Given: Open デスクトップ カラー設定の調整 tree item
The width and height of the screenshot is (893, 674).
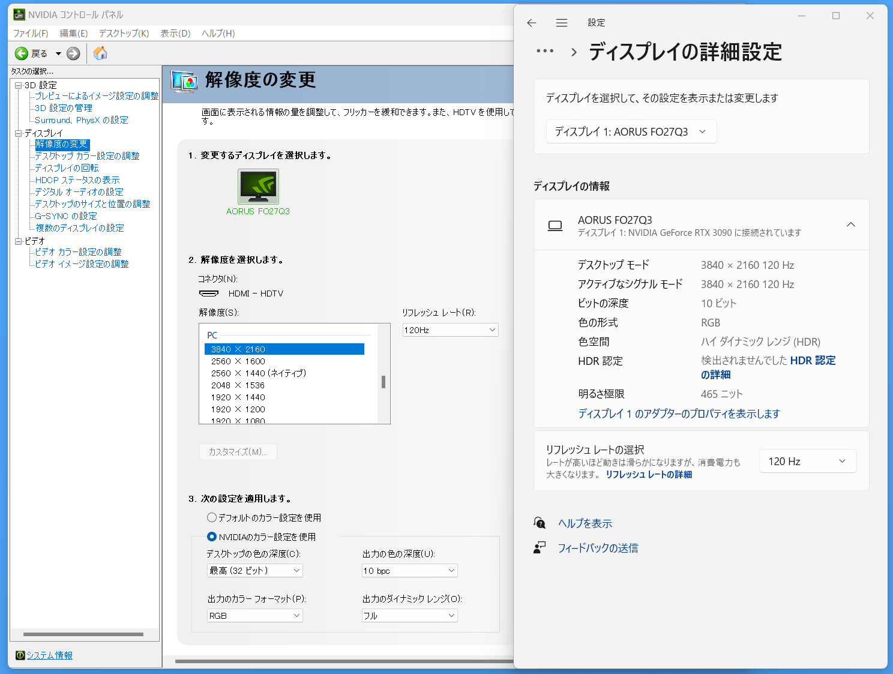Looking at the screenshot, I should click(87, 156).
